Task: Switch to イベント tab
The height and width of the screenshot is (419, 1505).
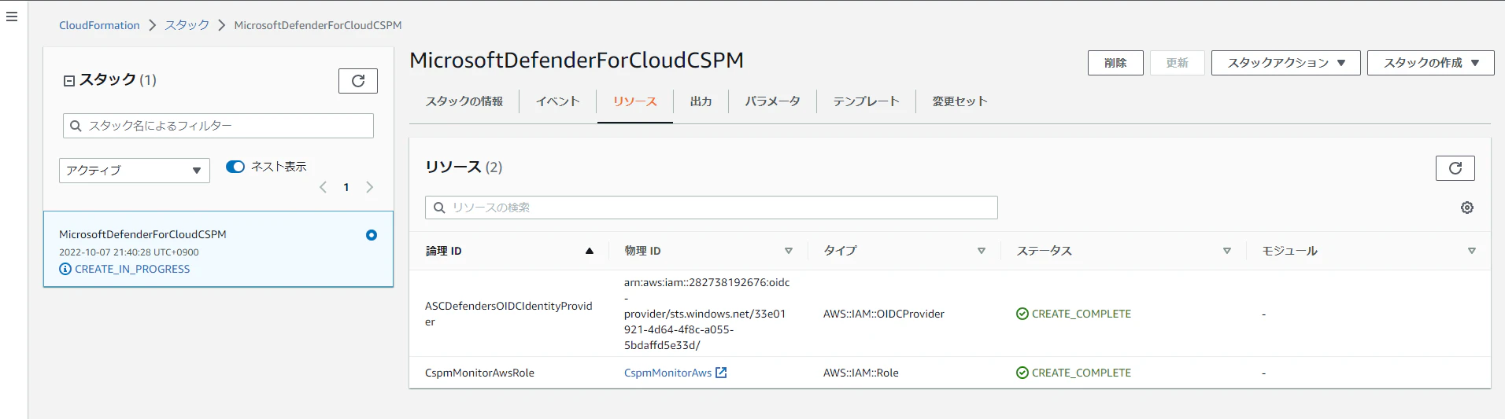Action: [558, 101]
